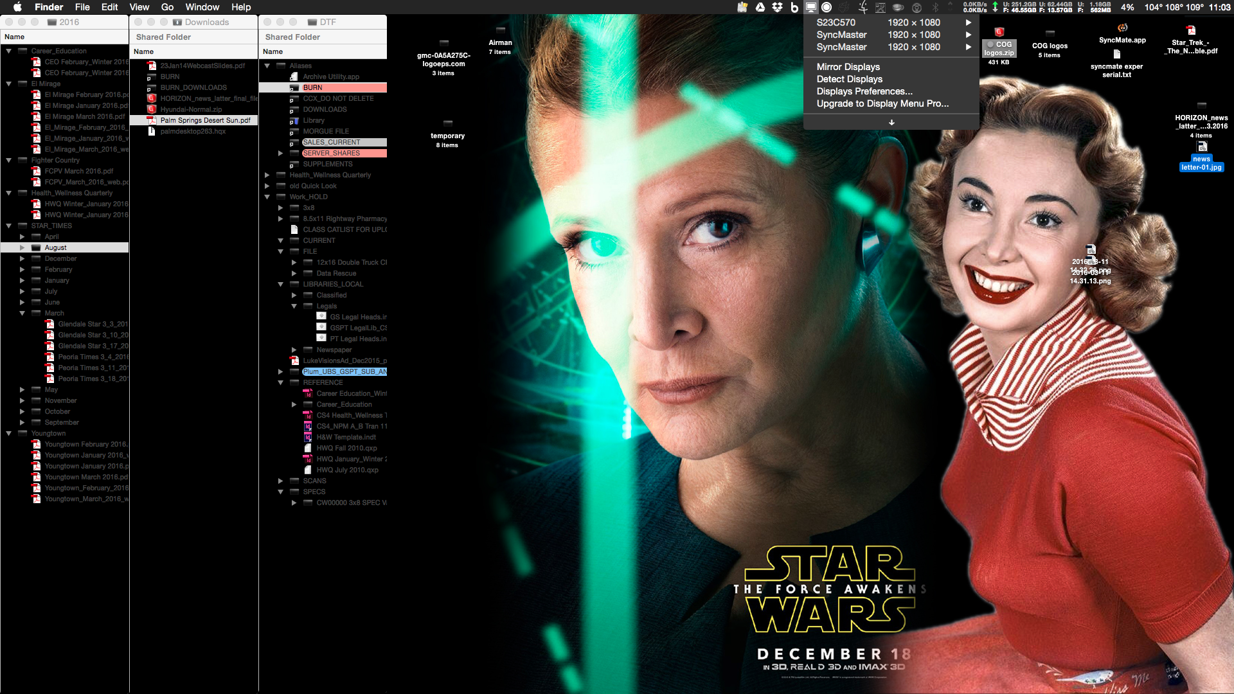Collapse the Aliases folder in DTF window
Viewport: 1234px width, 694px height.
pos(267,66)
